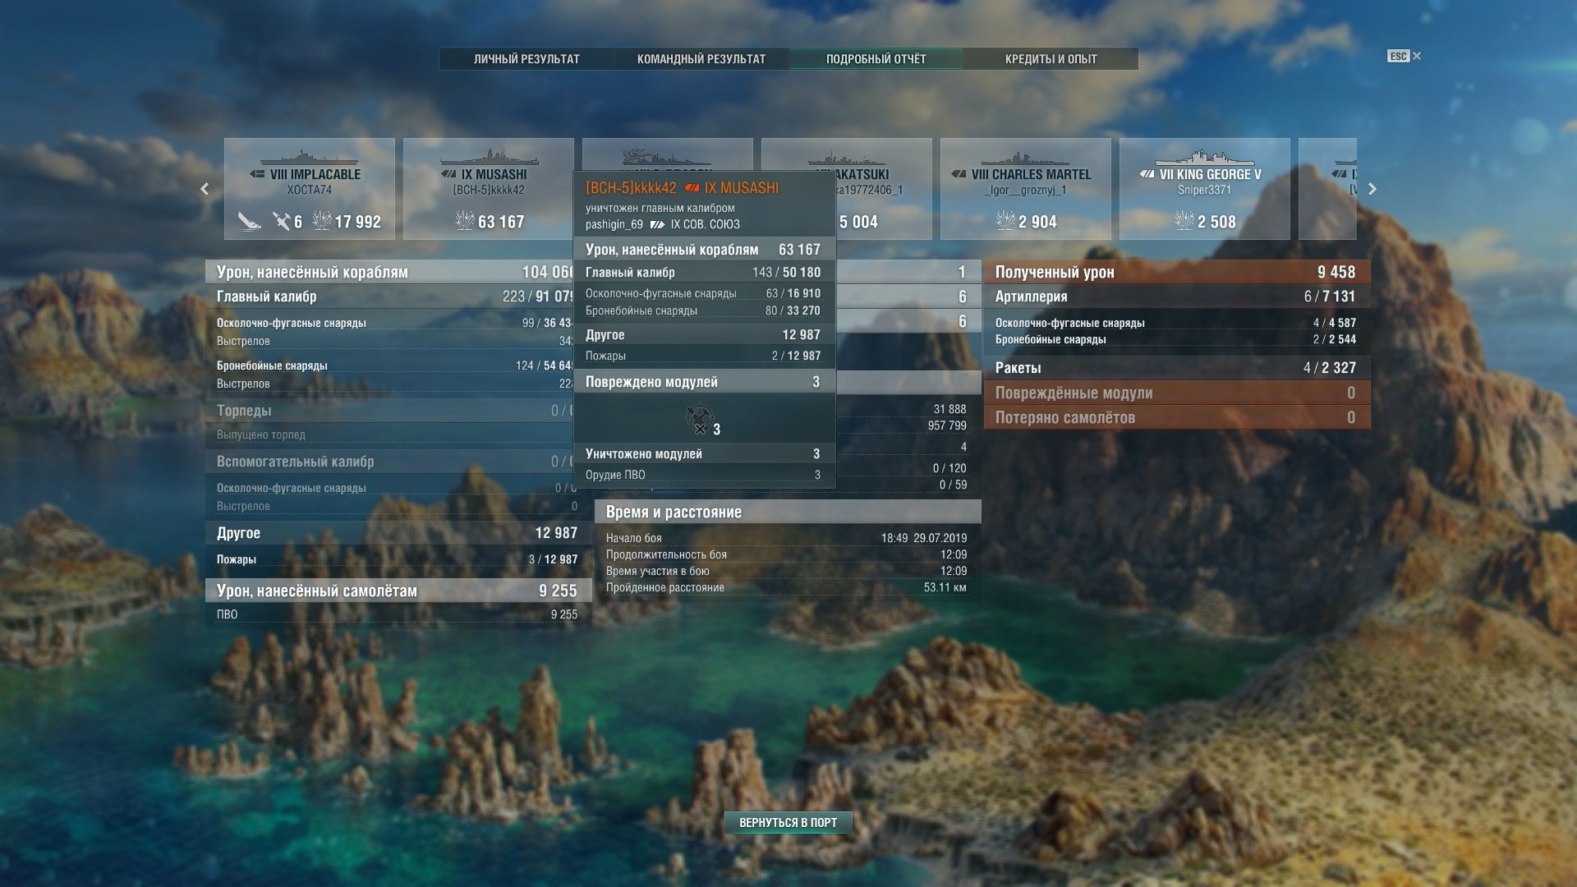Image resolution: width=1577 pixels, height=887 pixels.
Task: Click the Торпеды section header
Action: pos(391,411)
